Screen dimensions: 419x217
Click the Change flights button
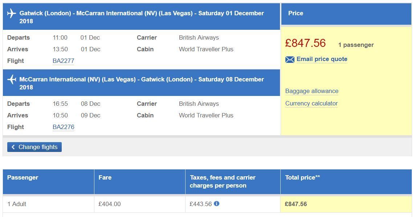[34, 147]
